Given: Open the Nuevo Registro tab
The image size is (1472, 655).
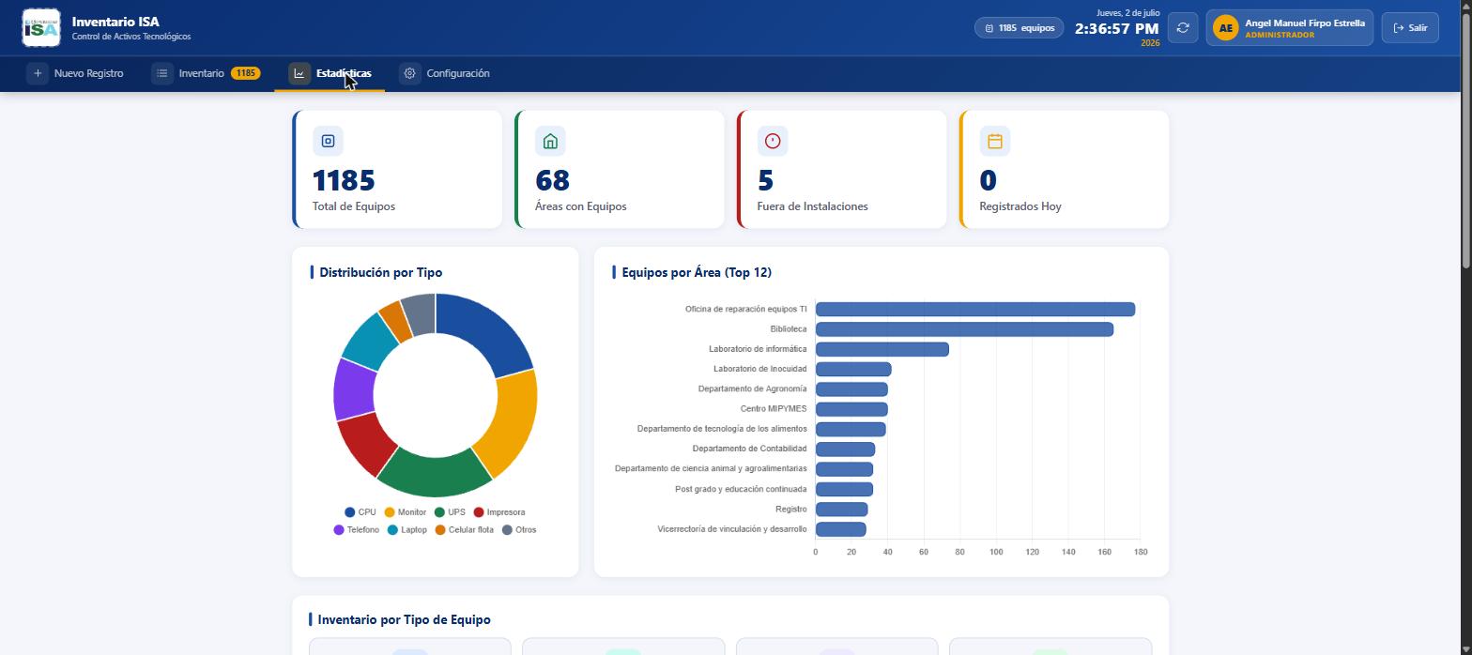Looking at the screenshot, I should click(x=76, y=73).
